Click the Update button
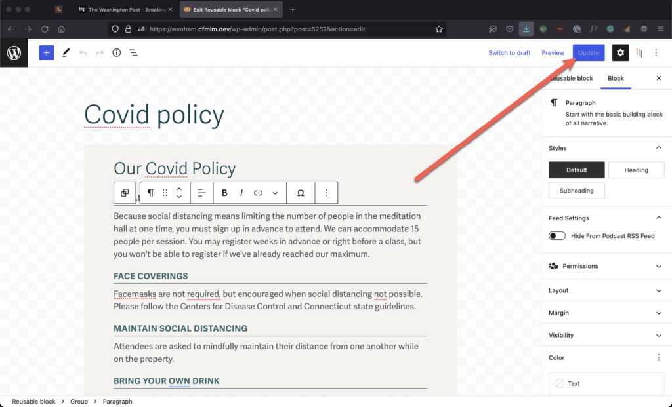The width and height of the screenshot is (672, 407). (x=588, y=53)
